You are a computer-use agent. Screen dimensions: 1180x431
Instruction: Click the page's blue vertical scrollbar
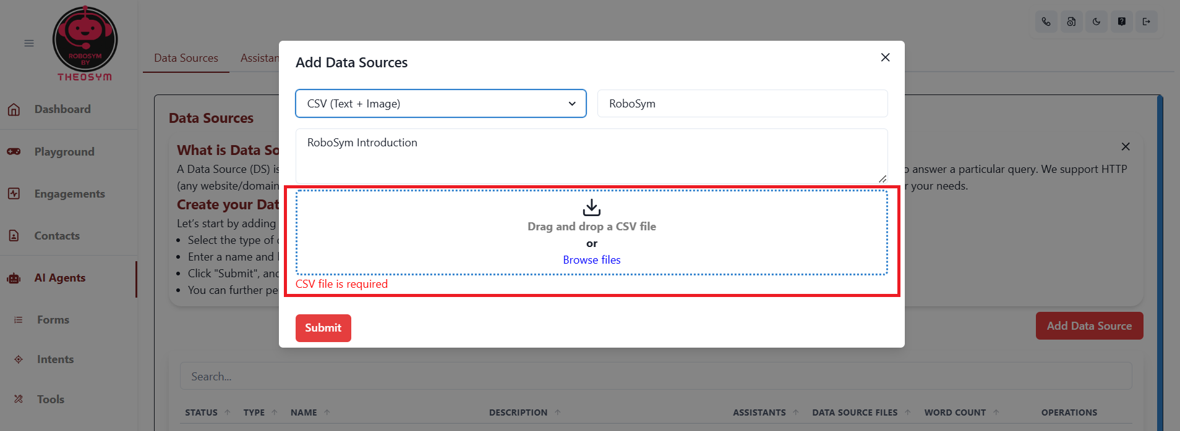(x=1160, y=262)
